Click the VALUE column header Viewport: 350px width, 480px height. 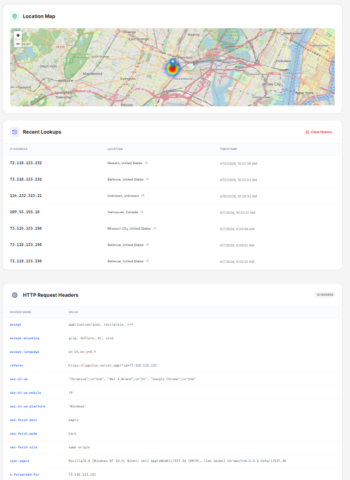coord(73,312)
